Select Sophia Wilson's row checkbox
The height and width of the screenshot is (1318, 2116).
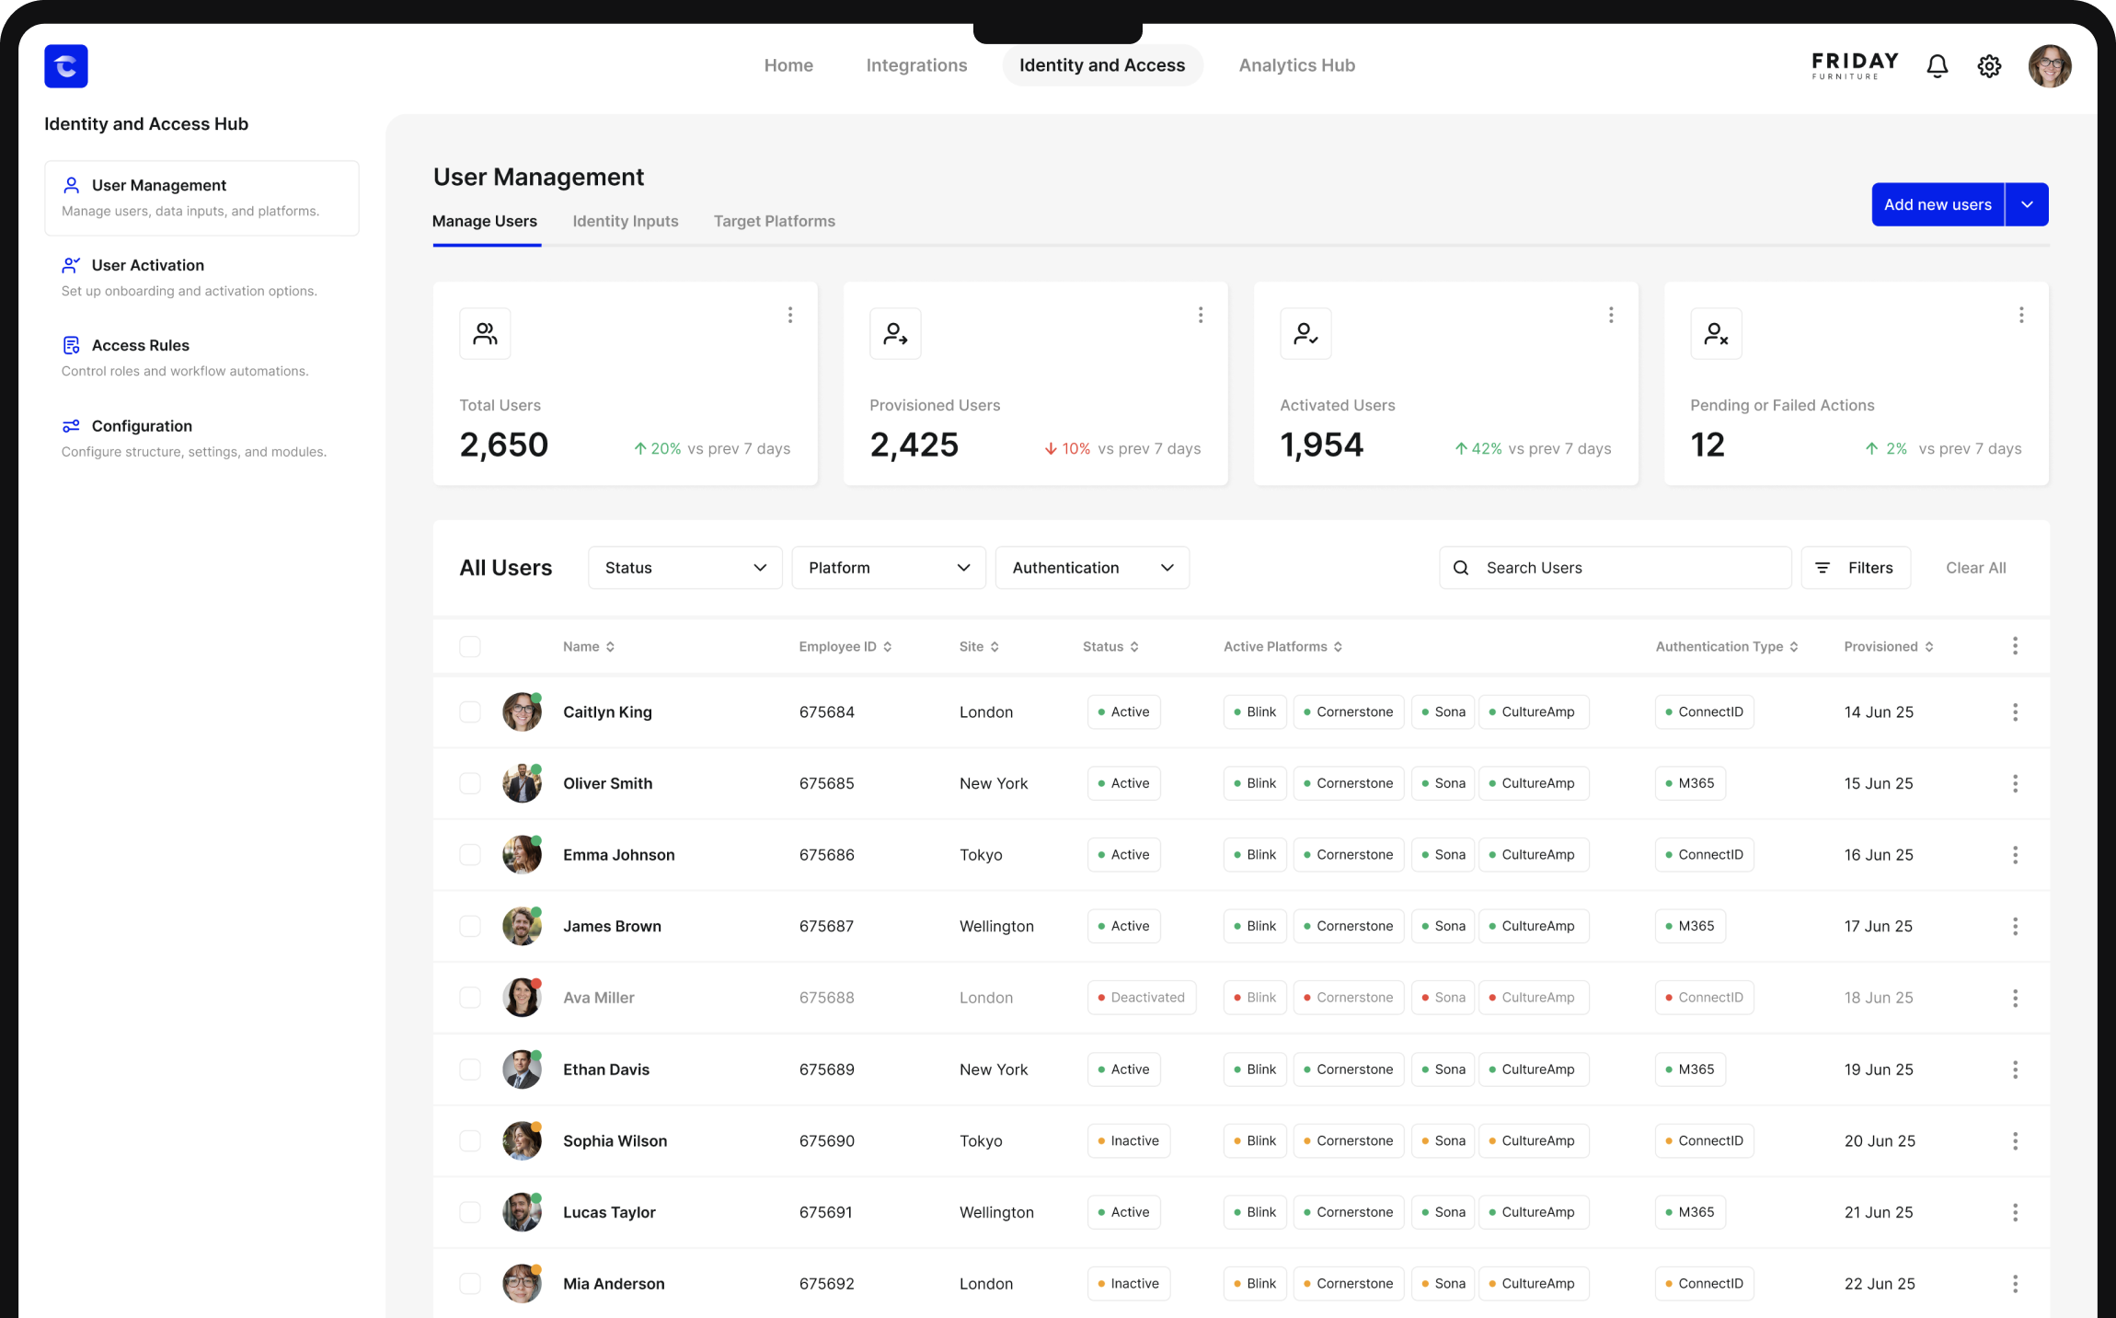[470, 1141]
